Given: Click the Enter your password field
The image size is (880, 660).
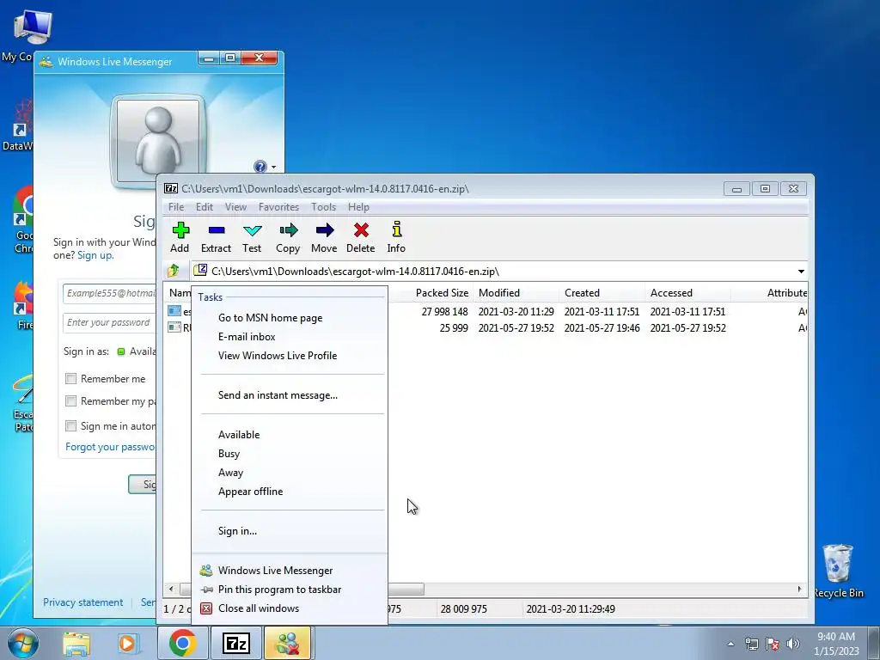Looking at the screenshot, I should coord(109,323).
